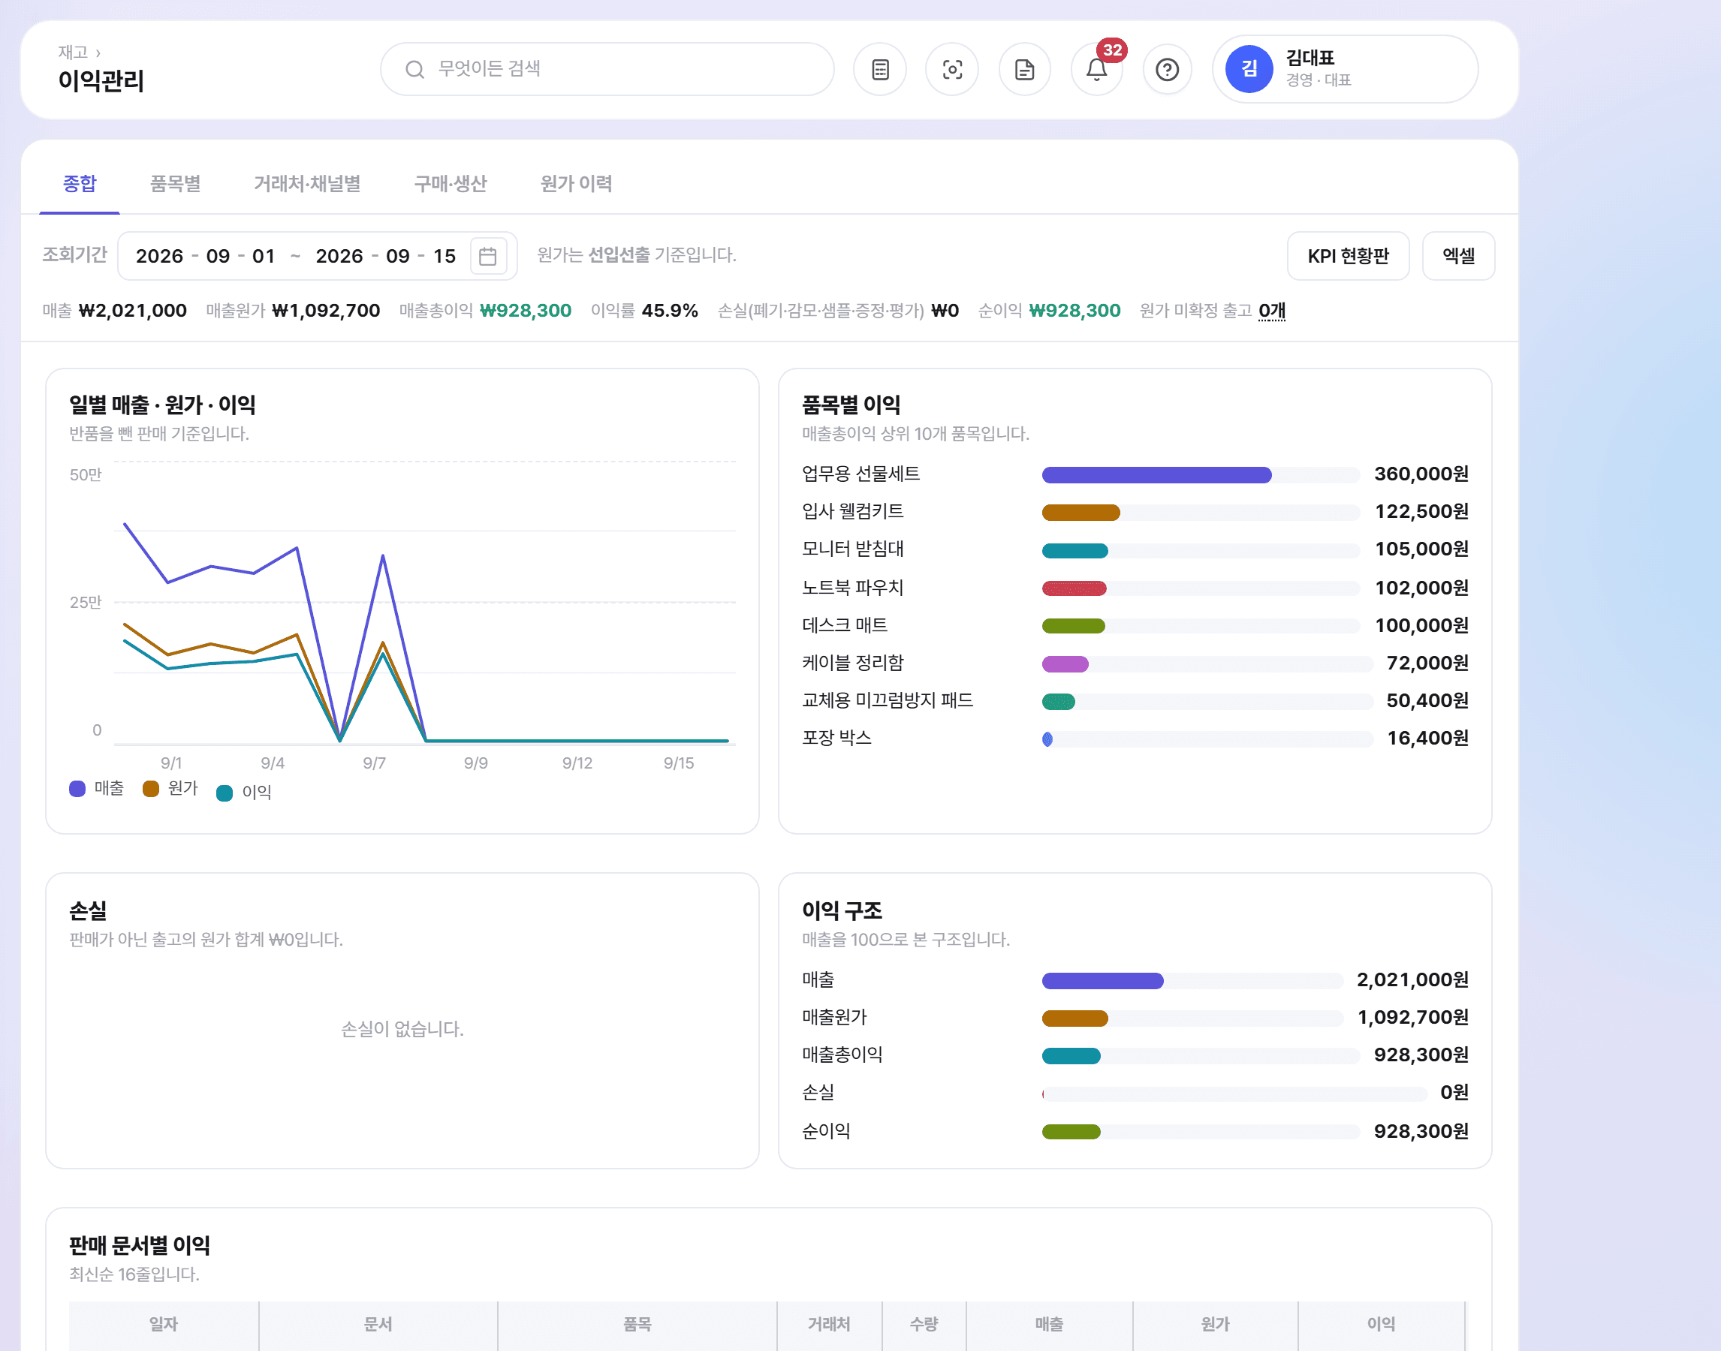Open the 구매·생산 tab
Viewport: 1721px width, 1351px height.
(451, 183)
